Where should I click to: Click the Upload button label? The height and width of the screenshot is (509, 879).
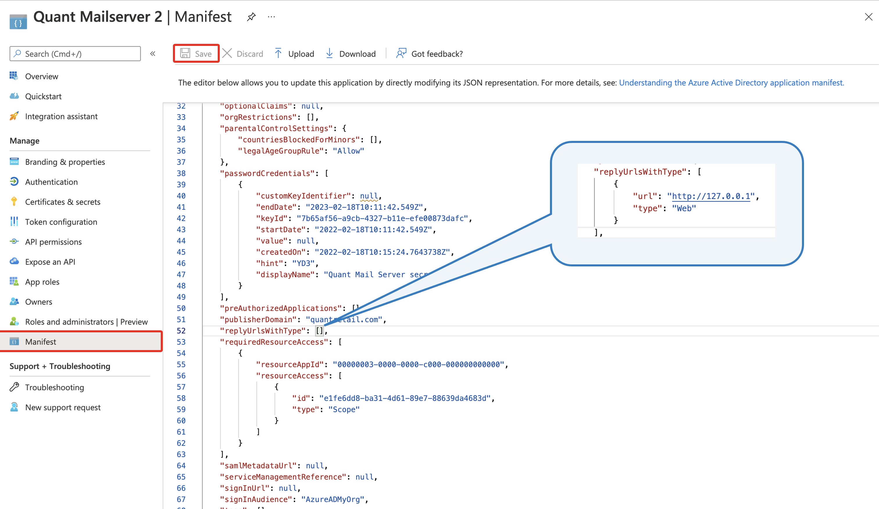click(x=301, y=54)
